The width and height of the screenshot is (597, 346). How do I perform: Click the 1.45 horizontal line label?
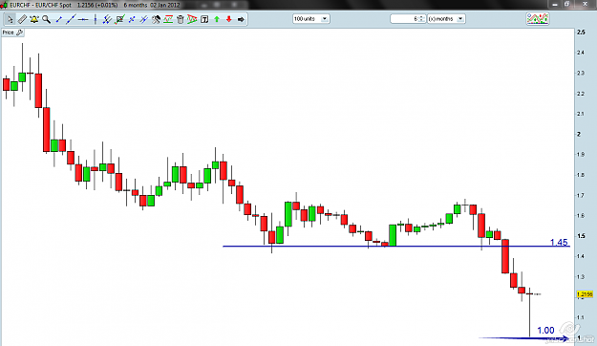[559, 242]
